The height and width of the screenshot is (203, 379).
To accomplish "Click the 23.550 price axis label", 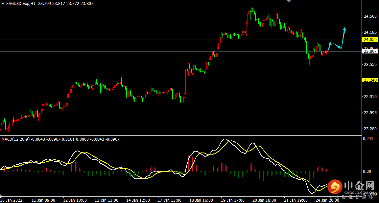I will click(370, 64).
